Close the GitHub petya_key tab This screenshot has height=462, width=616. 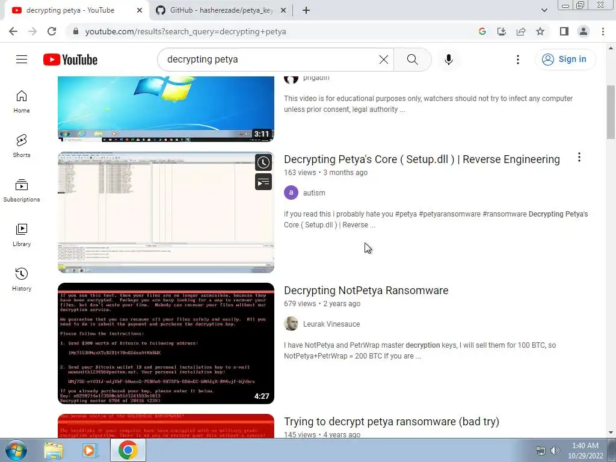click(283, 10)
